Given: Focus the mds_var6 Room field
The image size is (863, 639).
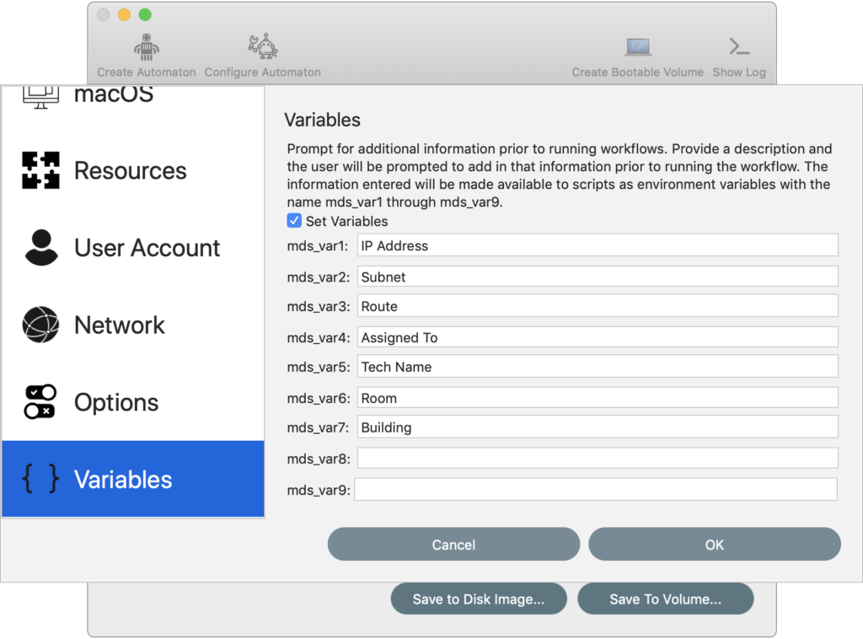Looking at the screenshot, I should 598,397.
